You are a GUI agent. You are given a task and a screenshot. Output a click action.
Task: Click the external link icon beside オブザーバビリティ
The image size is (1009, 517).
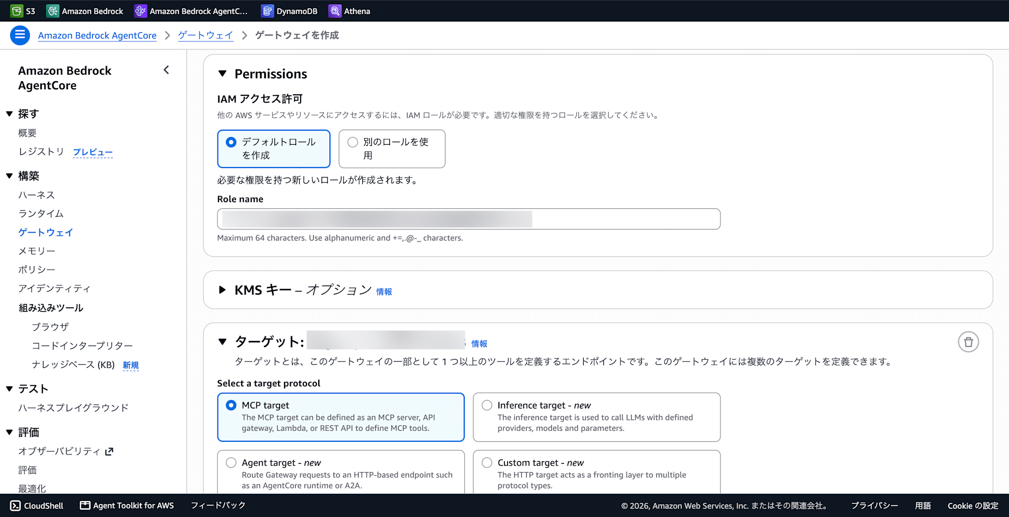click(109, 451)
